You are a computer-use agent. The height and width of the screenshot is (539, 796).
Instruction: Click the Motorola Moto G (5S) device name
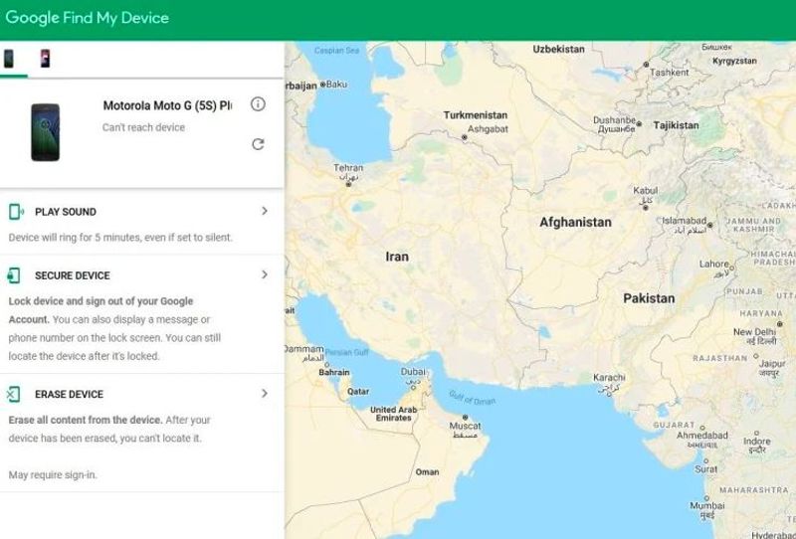point(167,105)
